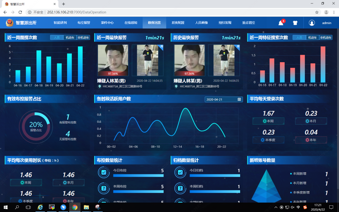
Task: Click the 新增账号数量 pyramid chart
Action: coord(266,186)
